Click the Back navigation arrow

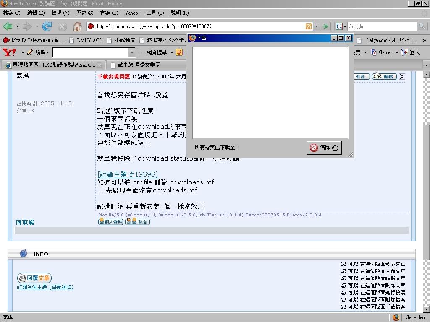click(x=8, y=26)
